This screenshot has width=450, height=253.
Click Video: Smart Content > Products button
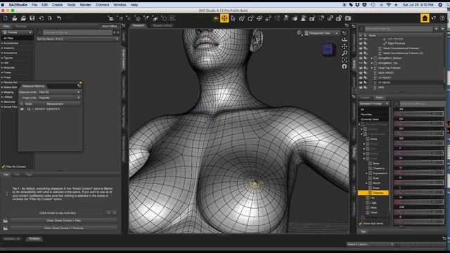(64, 228)
